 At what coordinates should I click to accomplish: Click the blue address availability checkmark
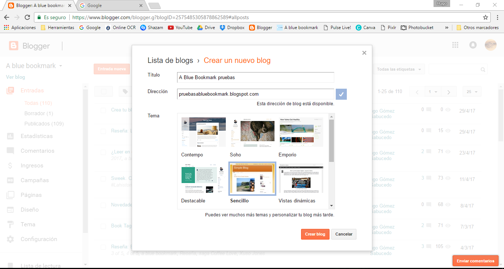pos(341,94)
